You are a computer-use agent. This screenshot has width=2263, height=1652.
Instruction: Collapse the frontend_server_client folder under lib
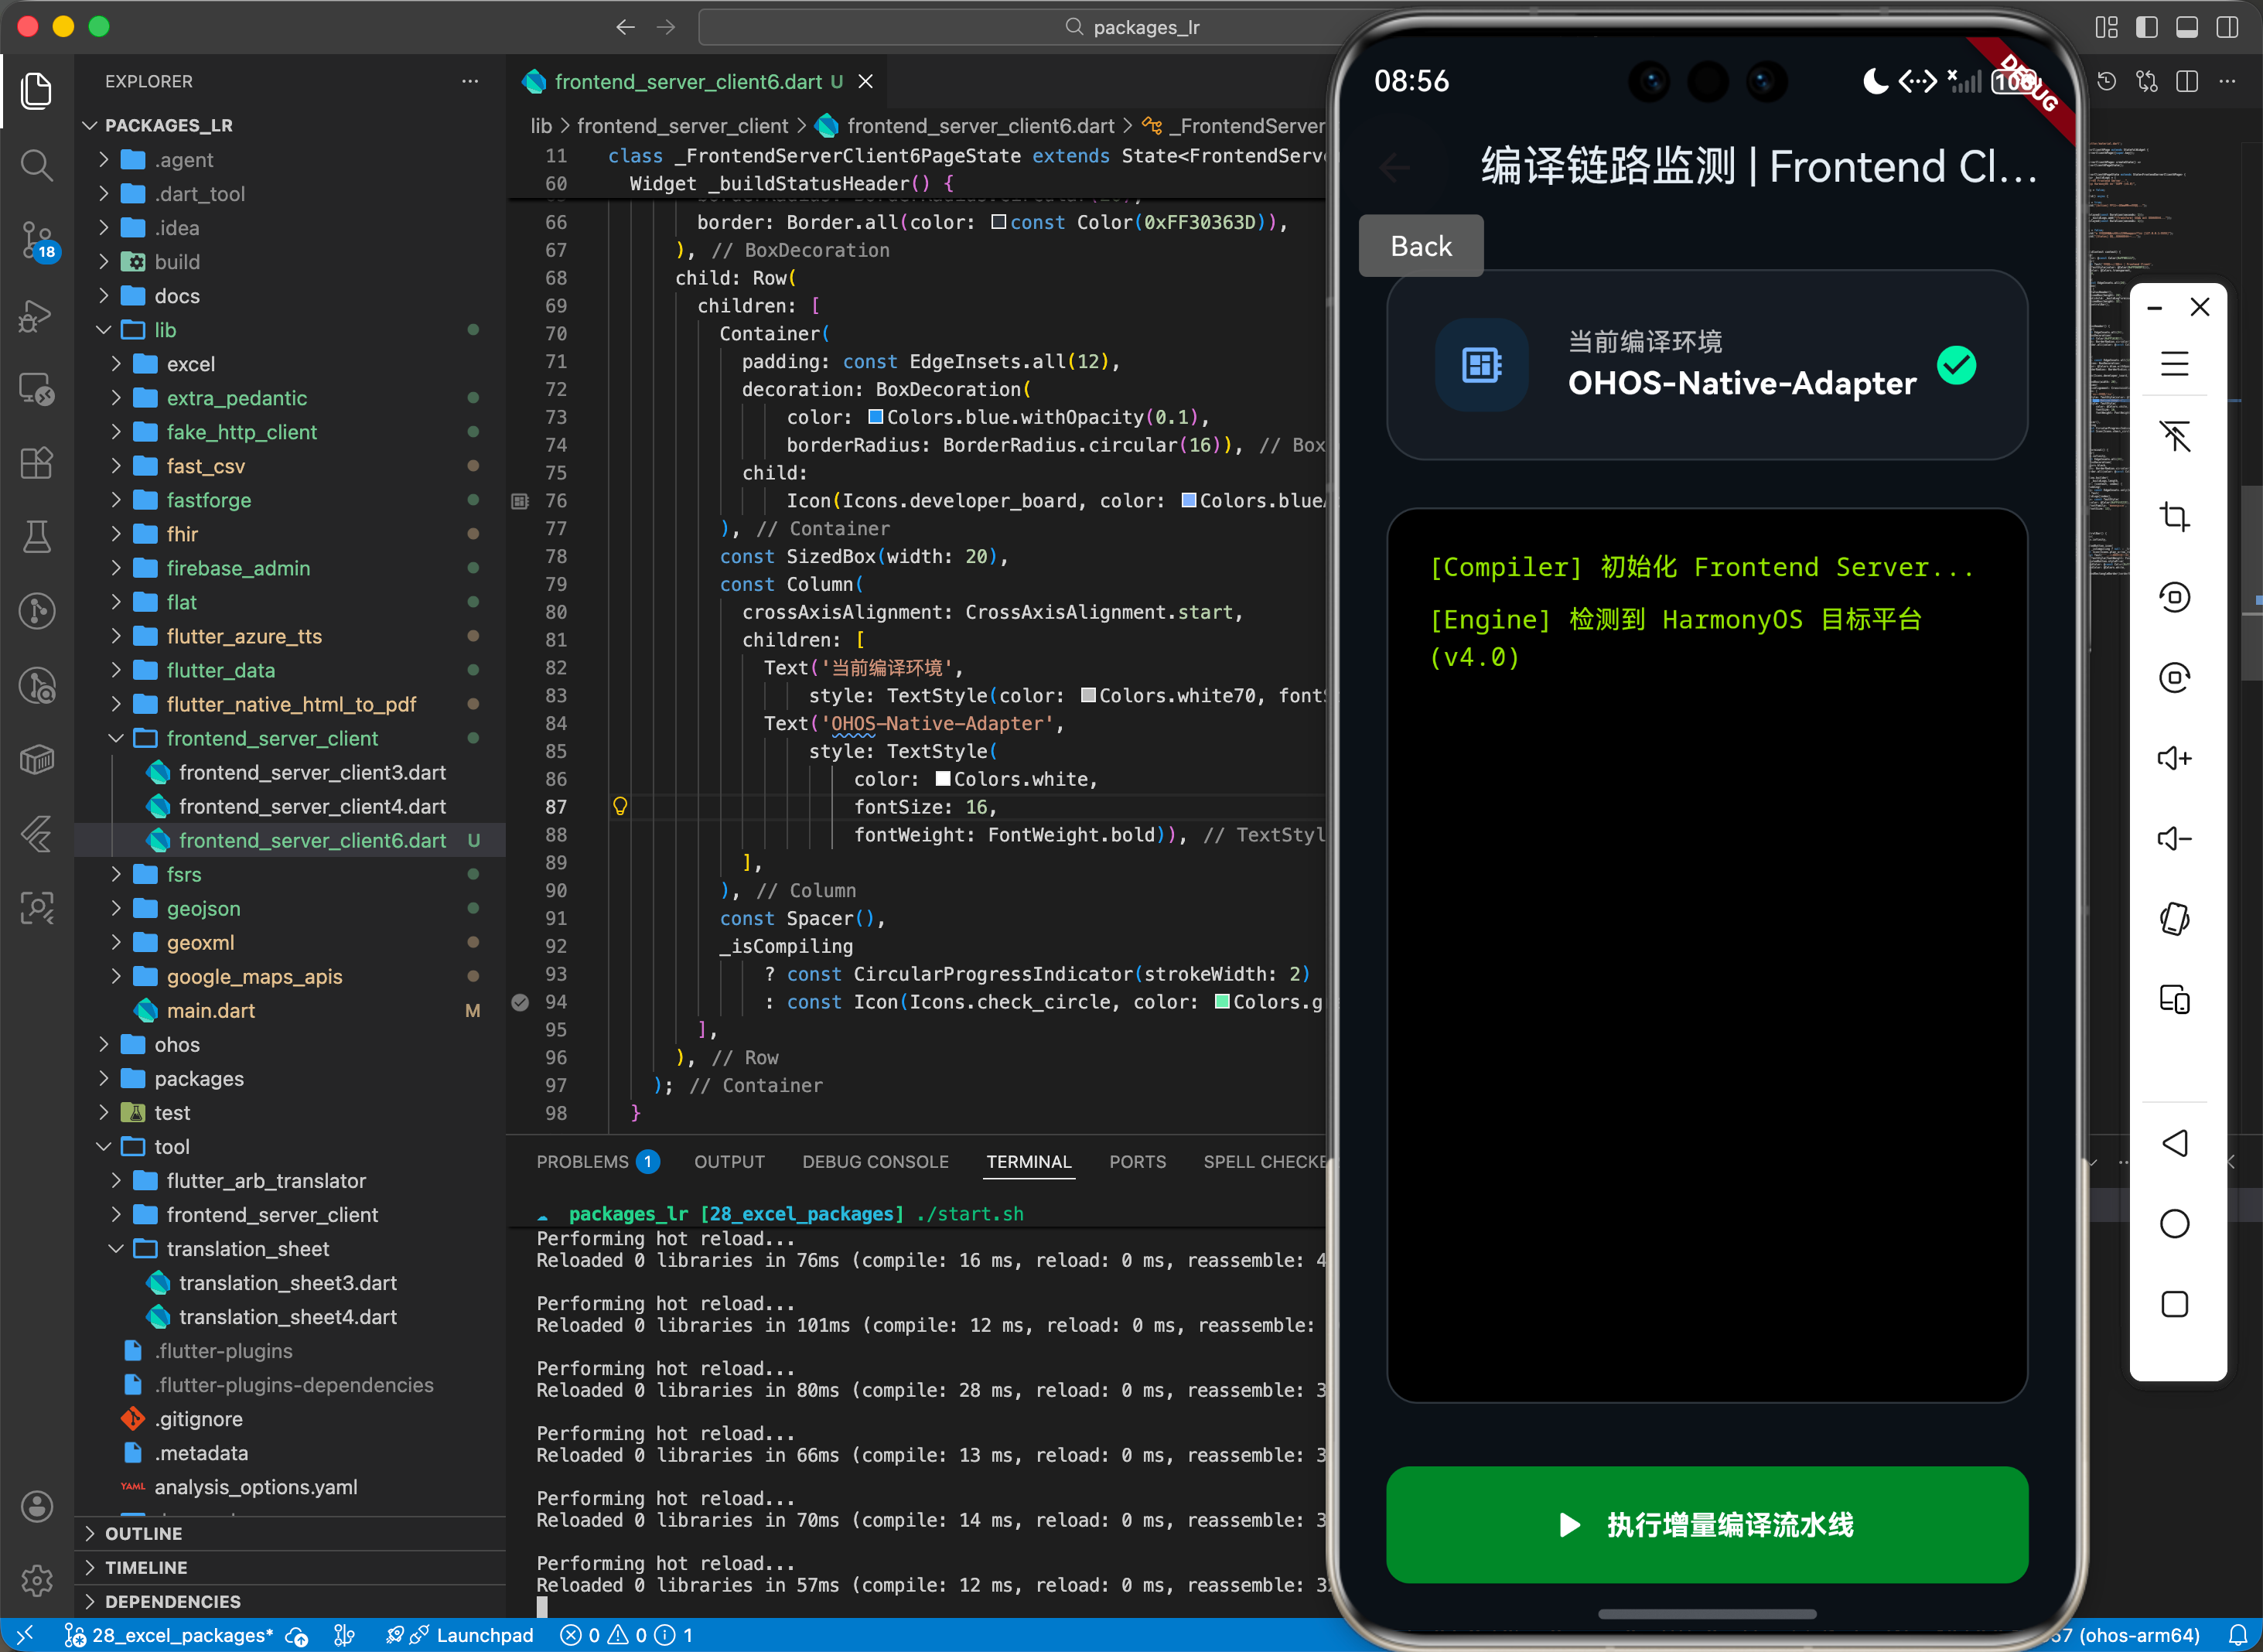pos(271,738)
